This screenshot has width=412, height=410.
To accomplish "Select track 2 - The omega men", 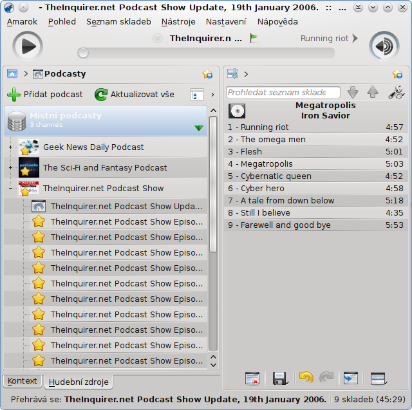I will pyautogui.click(x=315, y=139).
